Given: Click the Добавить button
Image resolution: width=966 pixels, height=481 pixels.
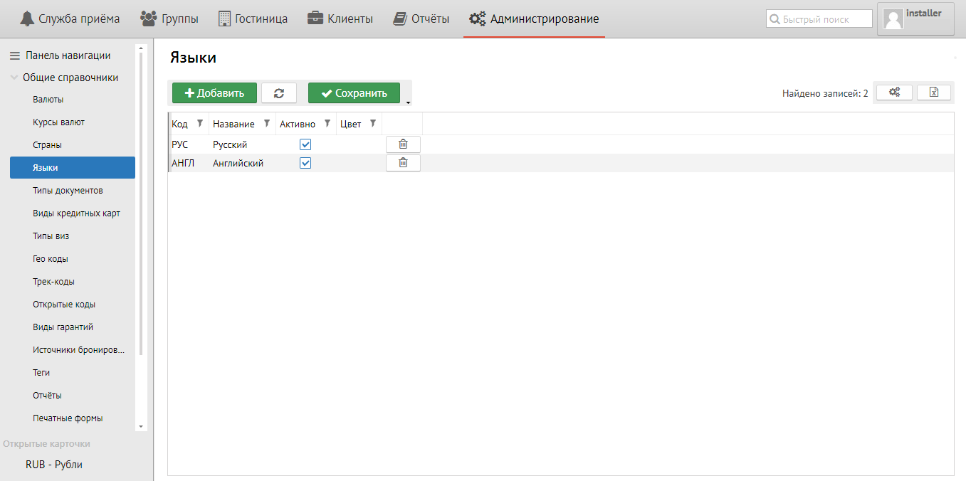Looking at the screenshot, I should pyautogui.click(x=214, y=93).
